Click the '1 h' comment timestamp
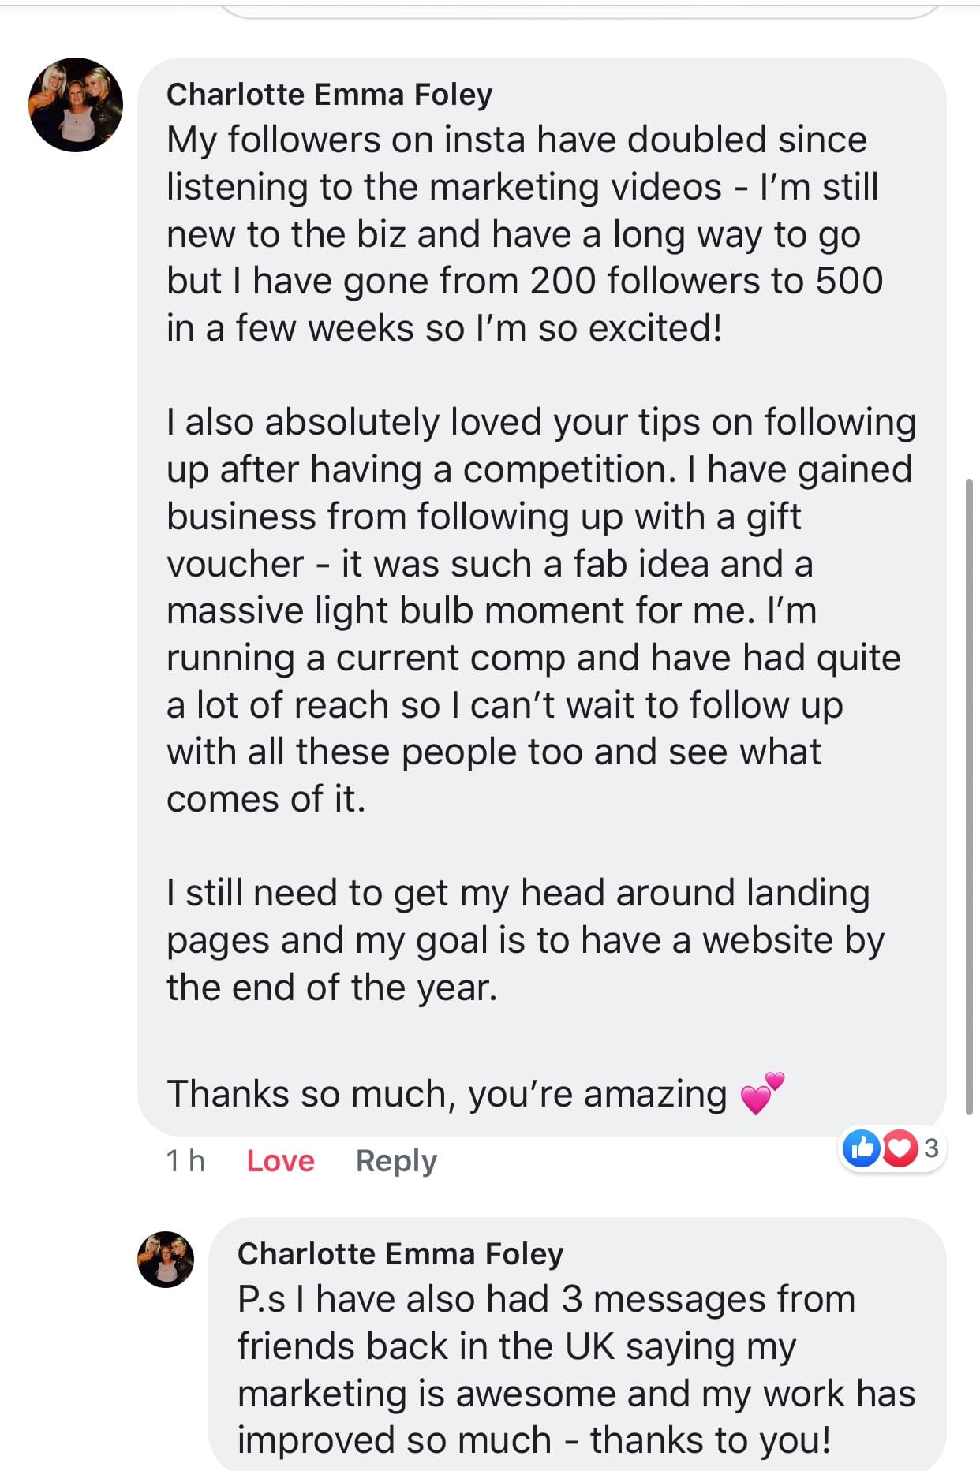The width and height of the screenshot is (980, 1471). tap(185, 1161)
